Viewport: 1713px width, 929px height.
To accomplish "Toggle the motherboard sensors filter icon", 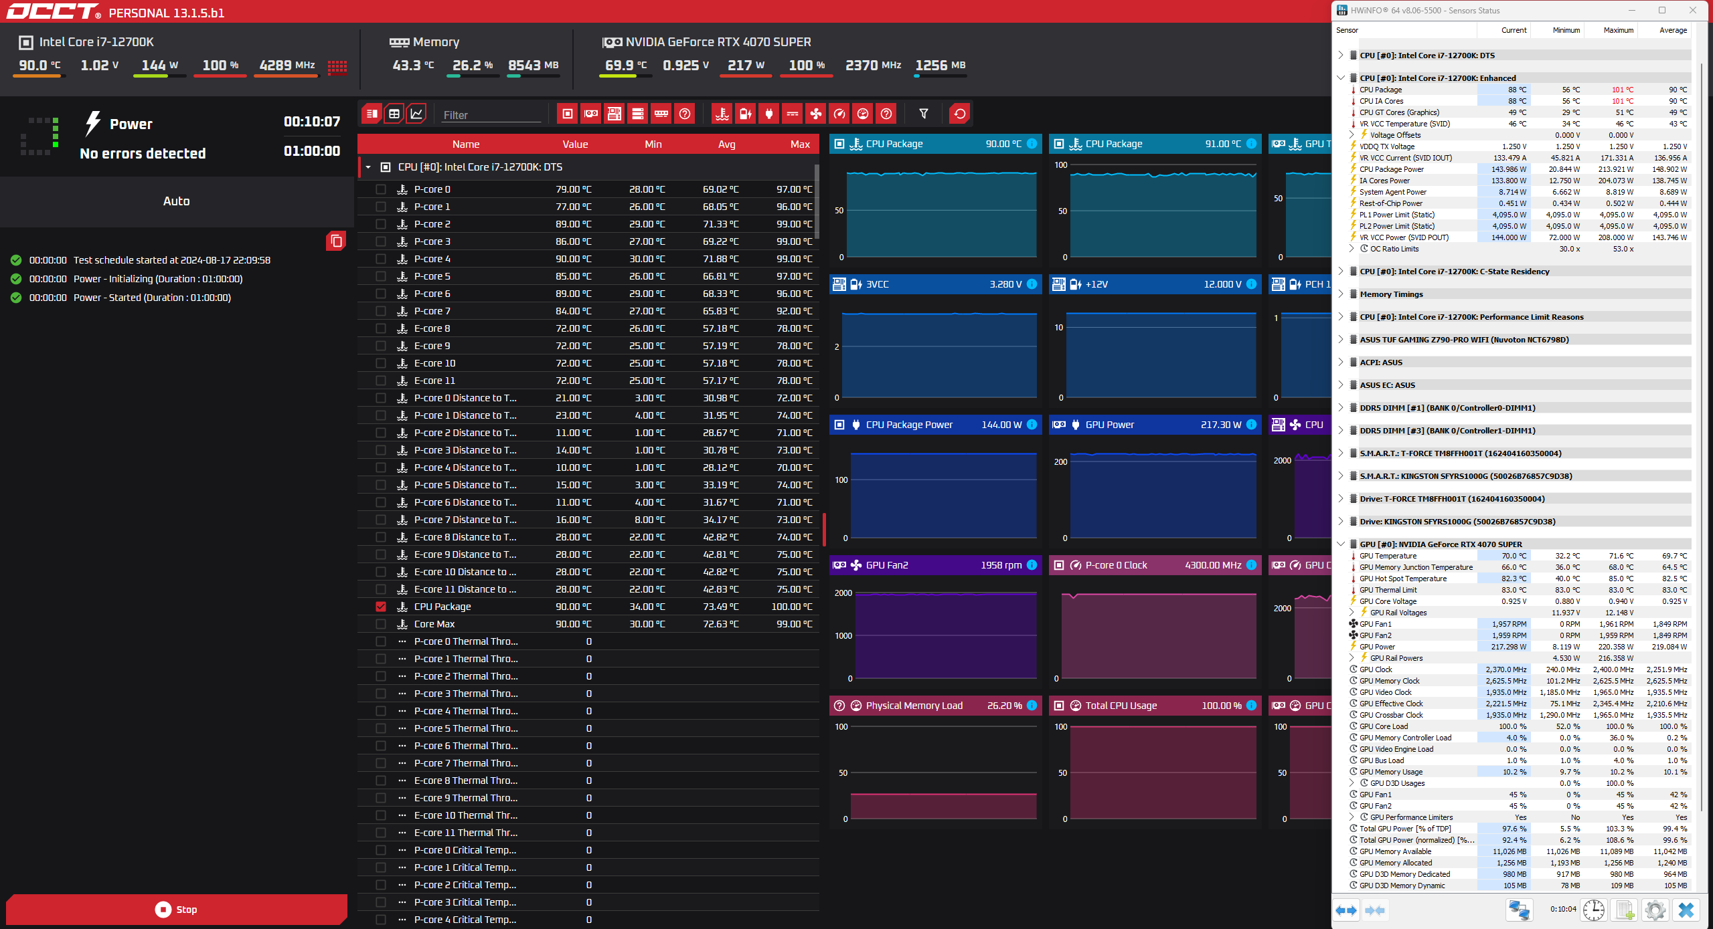I will (x=614, y=114).
